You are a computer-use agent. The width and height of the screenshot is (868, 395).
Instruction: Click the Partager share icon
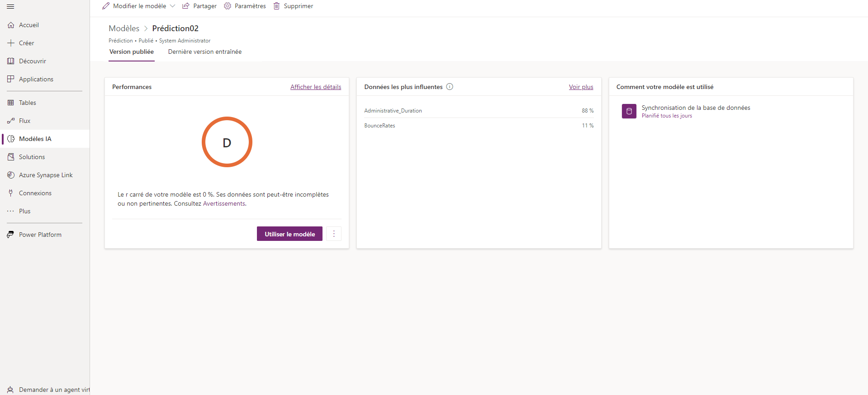(186, 6)
